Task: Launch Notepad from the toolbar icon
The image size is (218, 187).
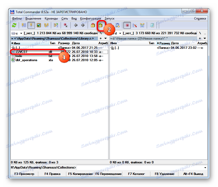Action: click(152, 25)
